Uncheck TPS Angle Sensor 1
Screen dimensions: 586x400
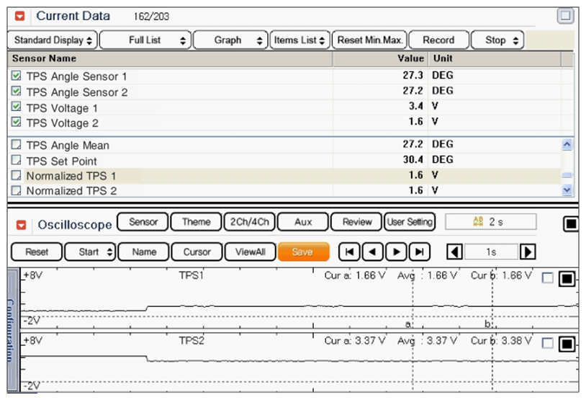17,76
